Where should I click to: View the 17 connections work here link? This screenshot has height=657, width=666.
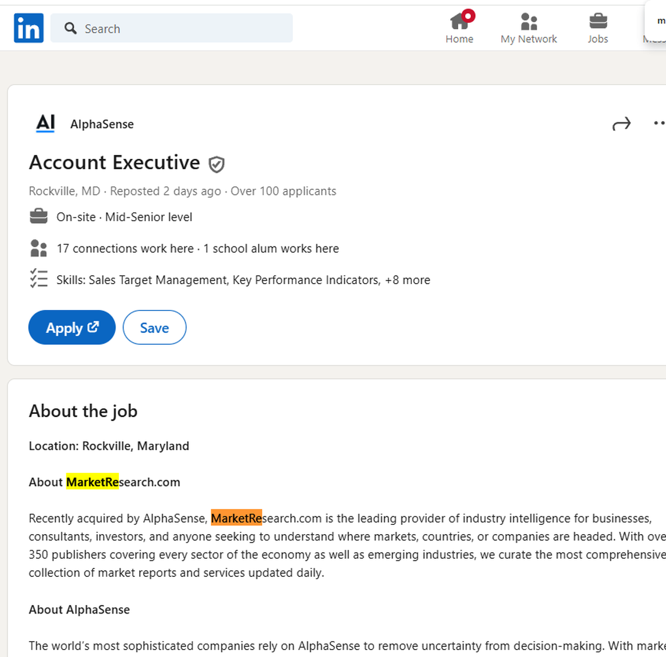pos(125,249)
